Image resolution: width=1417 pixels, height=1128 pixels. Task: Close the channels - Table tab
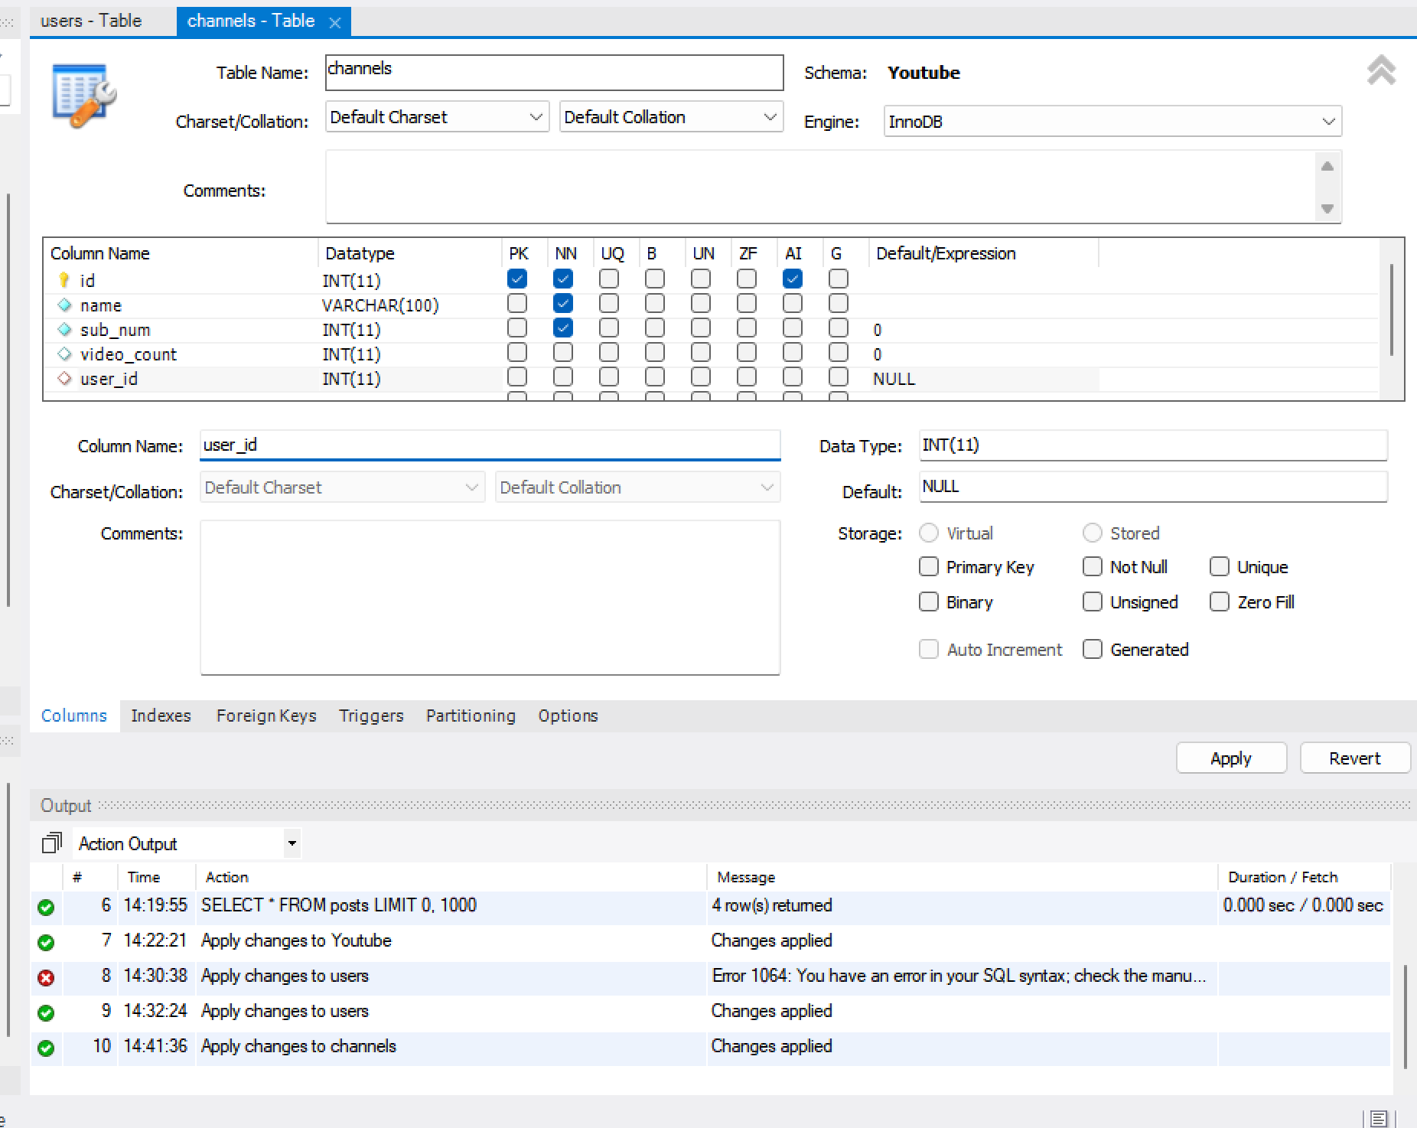[335, 22]
